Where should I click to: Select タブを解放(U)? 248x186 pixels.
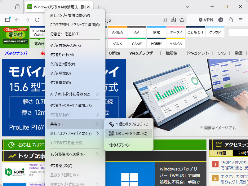75,73
